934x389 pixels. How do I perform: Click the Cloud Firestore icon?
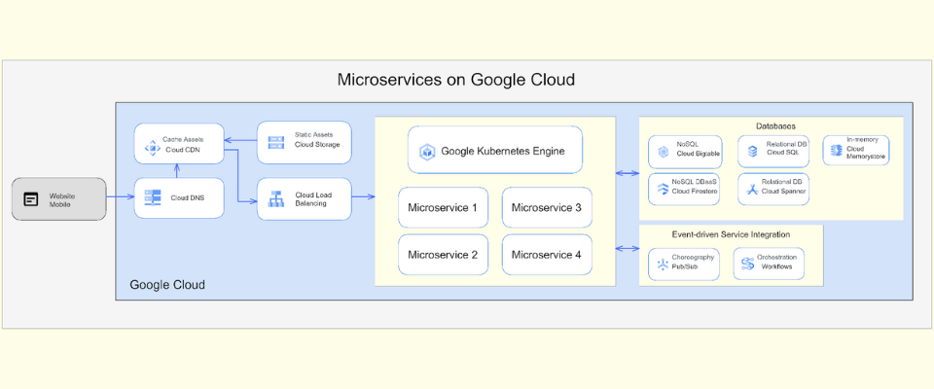(x=663, y=190)
